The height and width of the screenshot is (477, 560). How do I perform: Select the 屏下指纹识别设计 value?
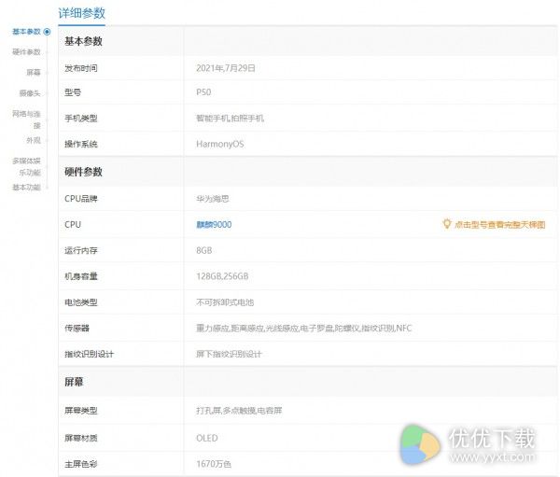pyautogui.click(x=229, y=354)
